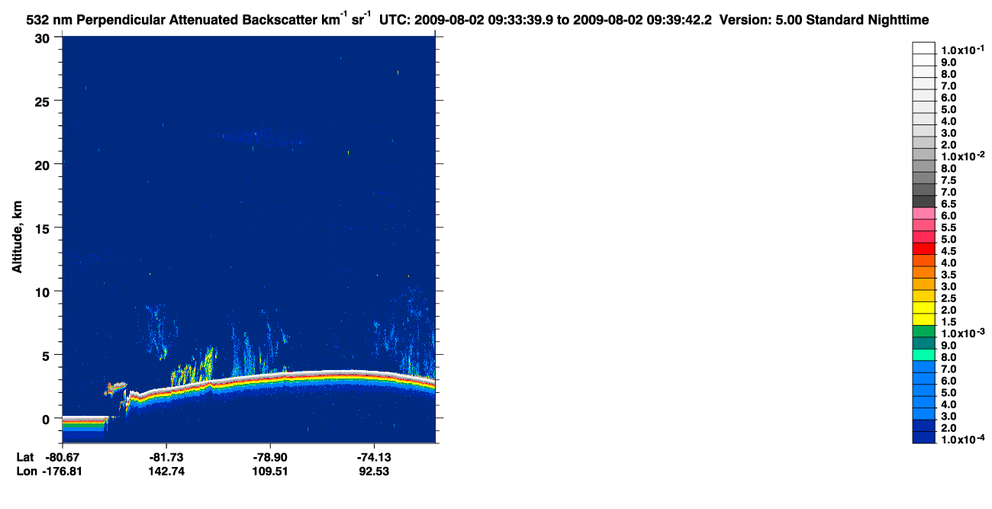
Task: Select the 1.5 colorbar label
Action: [x=949, y=322]
